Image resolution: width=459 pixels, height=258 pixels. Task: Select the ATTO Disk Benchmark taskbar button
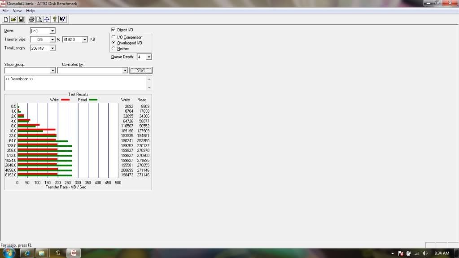(74, 253)
